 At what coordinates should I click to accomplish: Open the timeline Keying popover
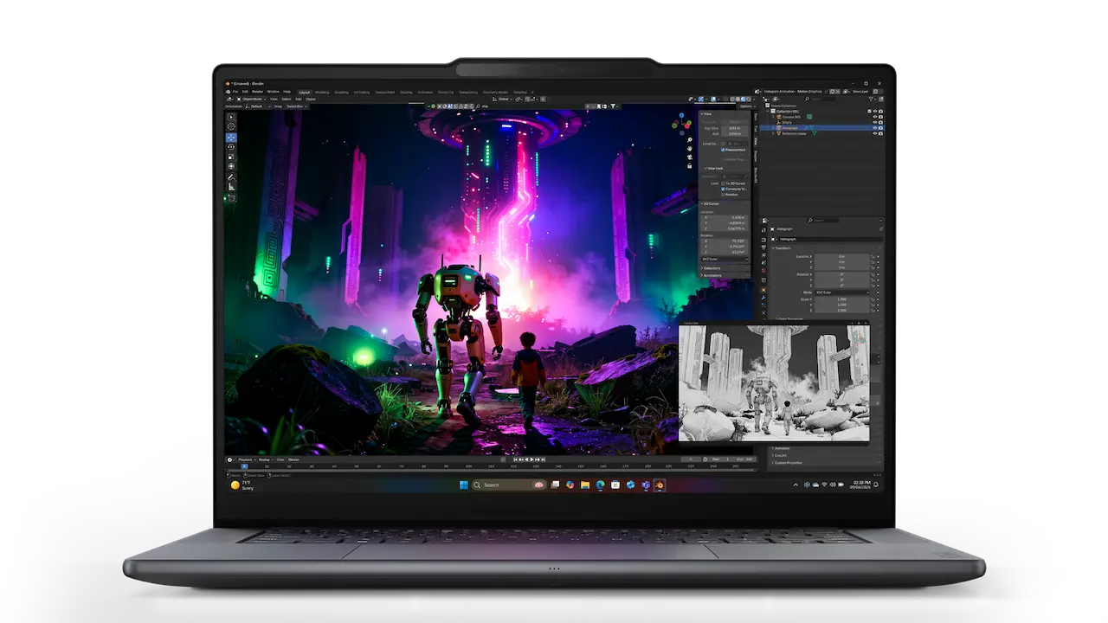(265, 459)
